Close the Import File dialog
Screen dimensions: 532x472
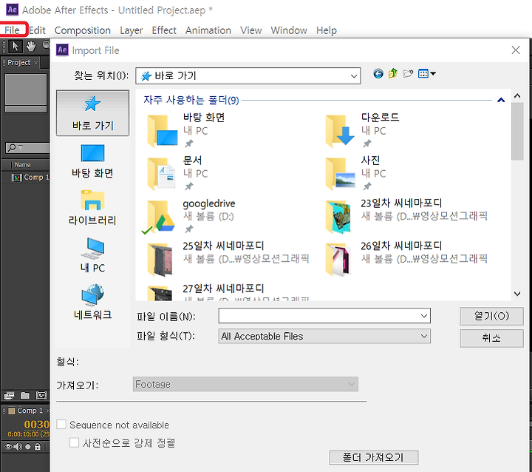coord(516,50)
